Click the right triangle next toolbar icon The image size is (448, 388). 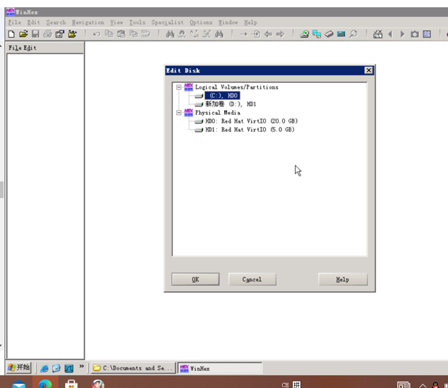coord(403,34)
